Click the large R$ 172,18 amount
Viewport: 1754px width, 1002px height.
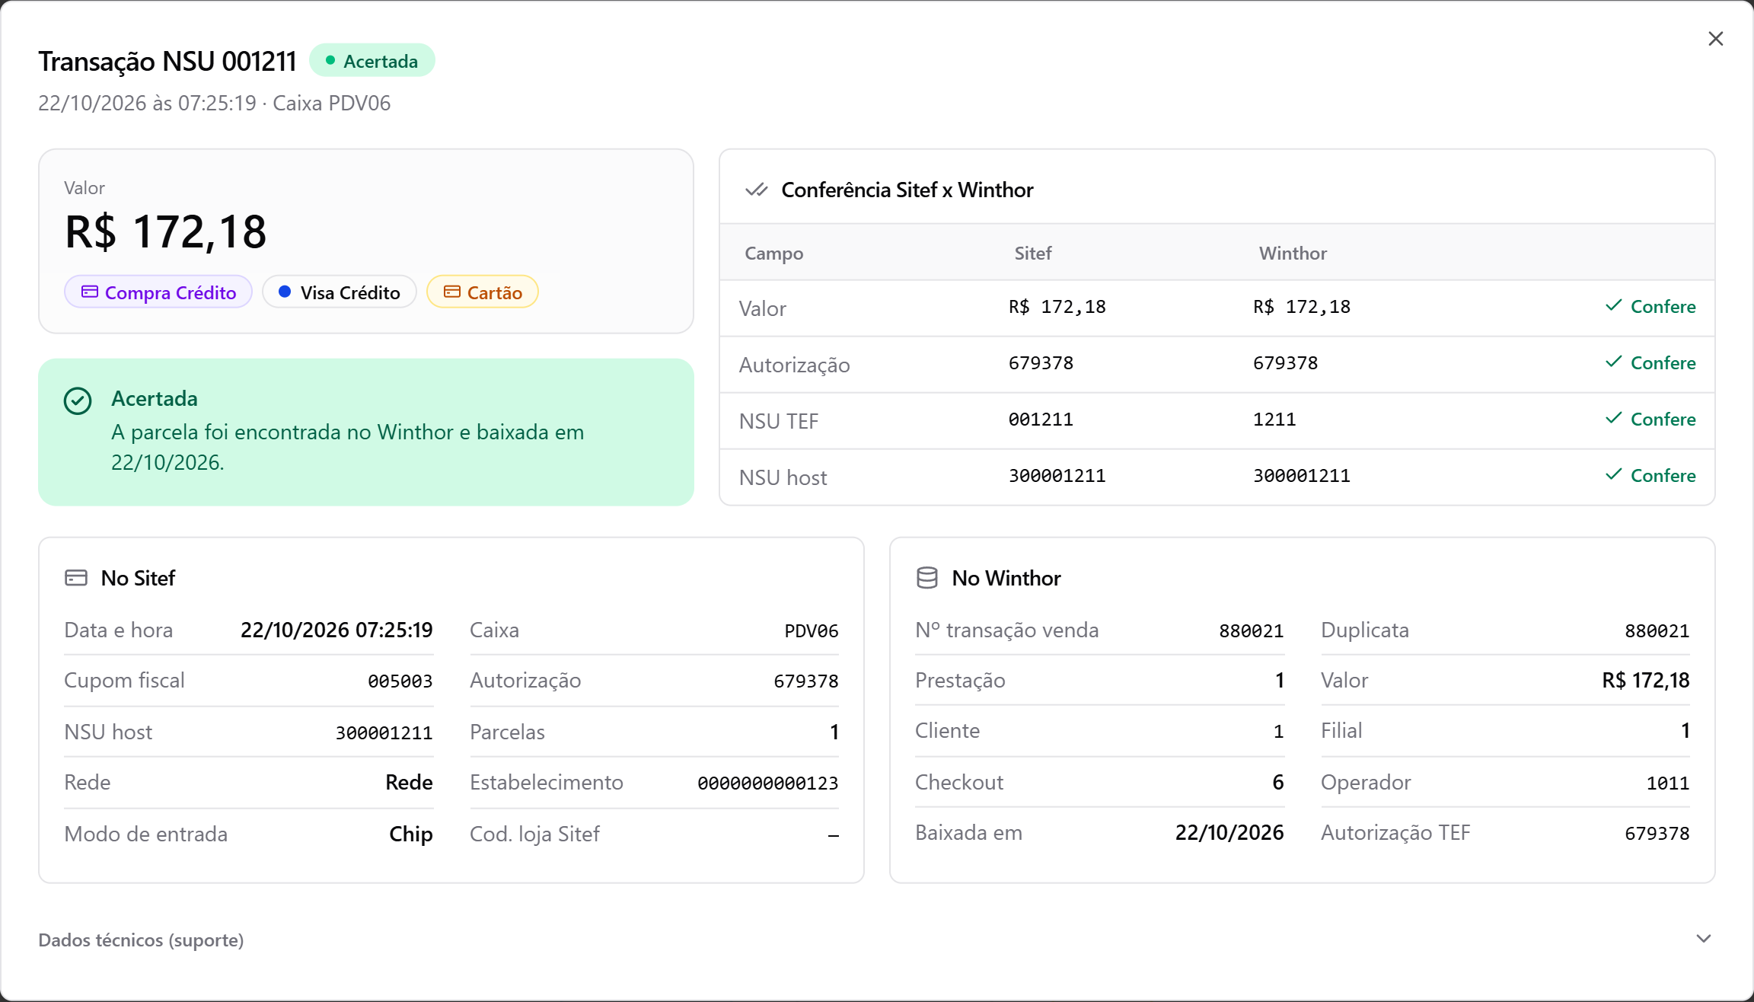coord(166,231)
